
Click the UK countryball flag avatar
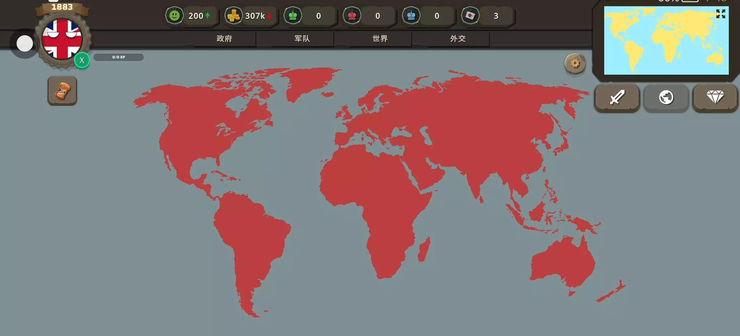point(62,39)
